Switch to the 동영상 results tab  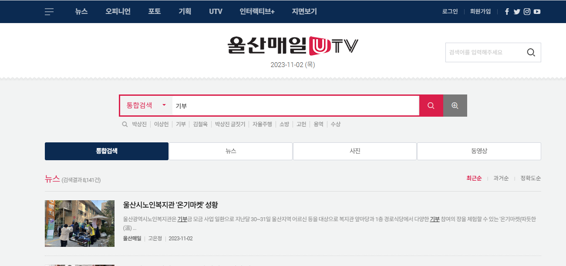point(479,151)
